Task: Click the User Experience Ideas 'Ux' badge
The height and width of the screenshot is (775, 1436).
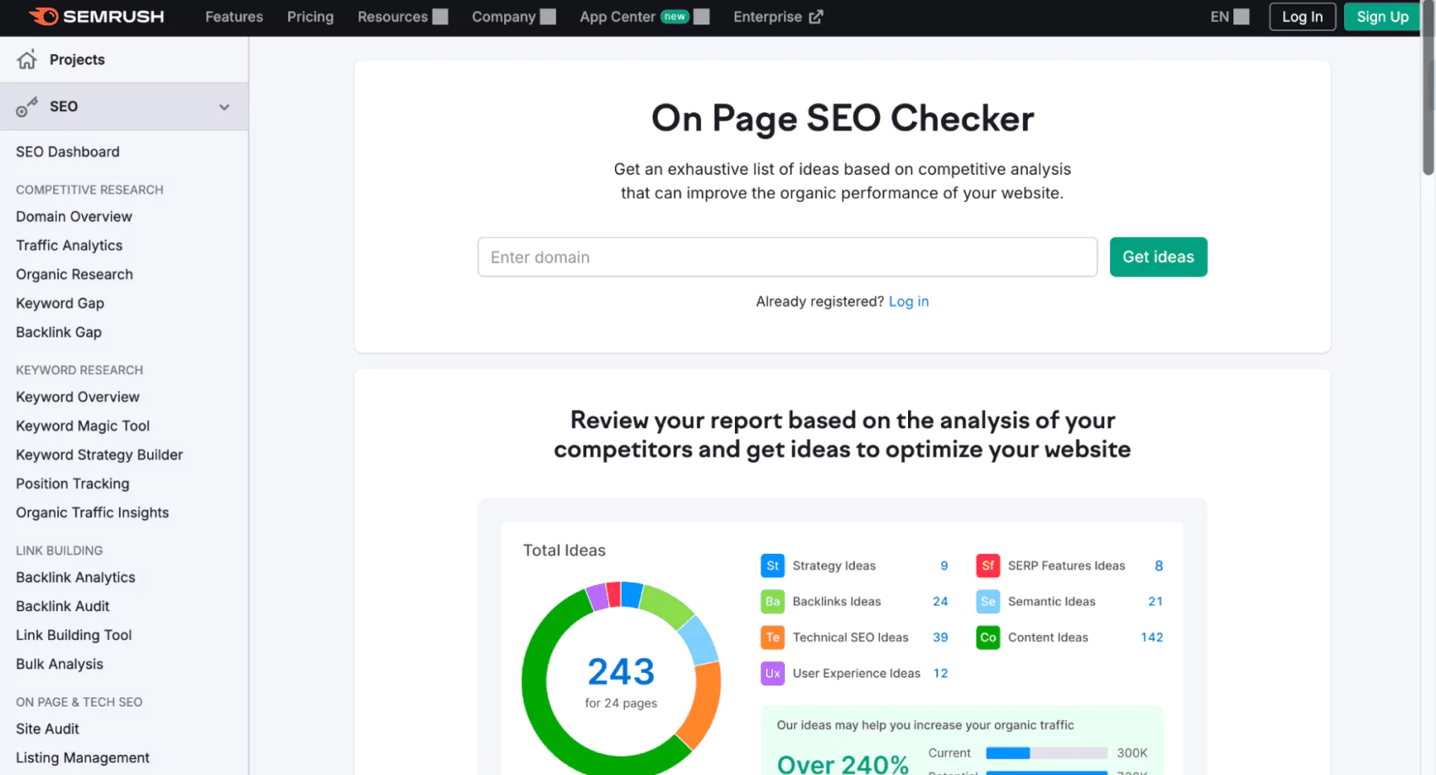Action: pyautogui.click(x=772, y=673)
